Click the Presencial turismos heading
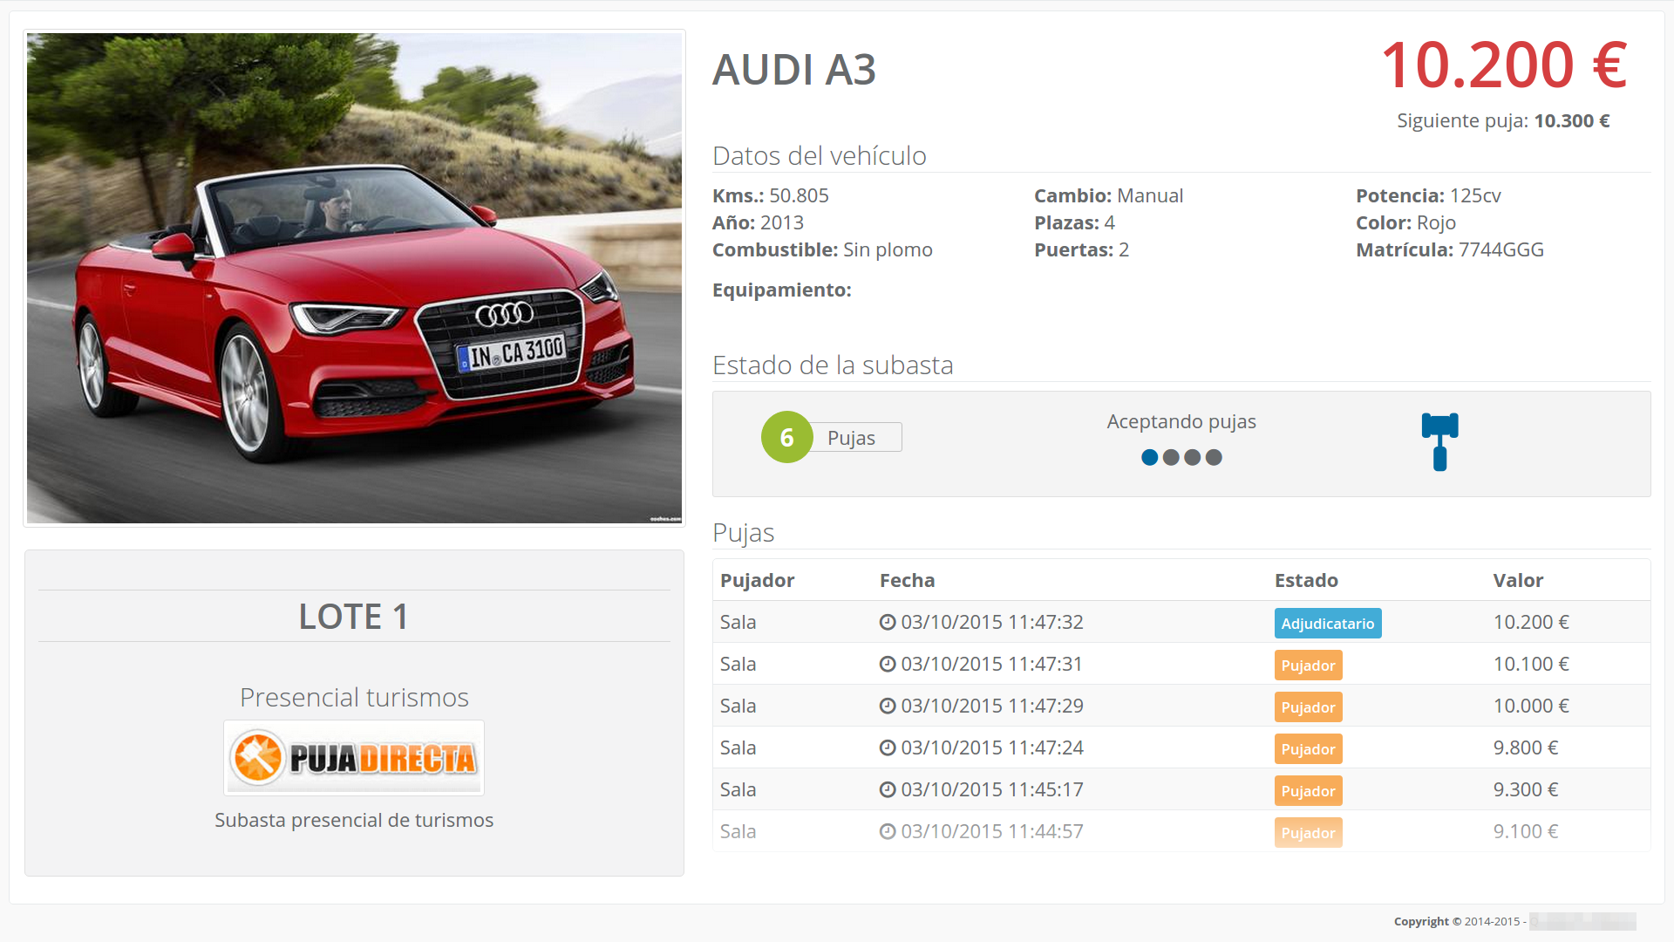Image resolution: width=1674 pixels, height=942 pixels. click(354, 697)
